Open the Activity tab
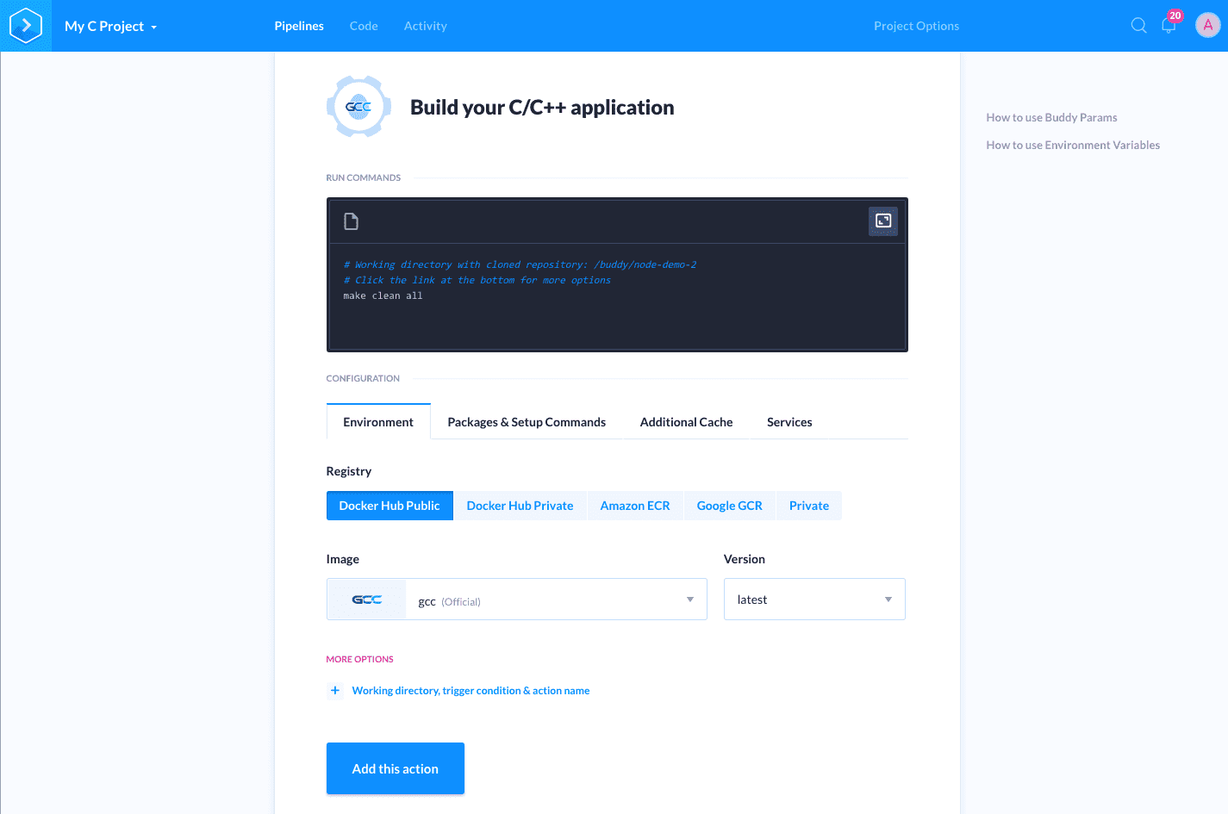Viewport: 1228px width, 814px height. [x=426, y=26]
